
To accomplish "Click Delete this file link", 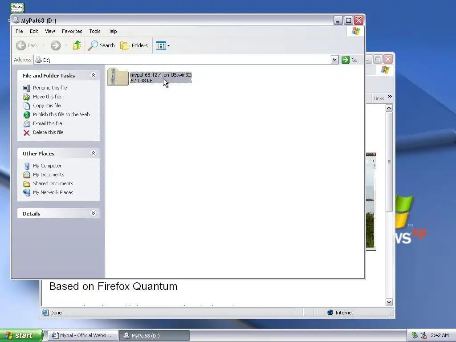I will coord(48,132).
